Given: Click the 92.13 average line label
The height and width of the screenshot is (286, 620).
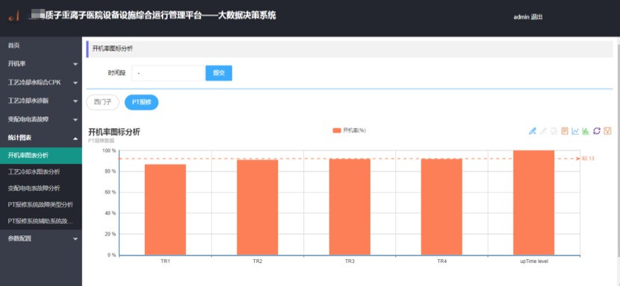Looking at the screenshot, I should (588, 159).
